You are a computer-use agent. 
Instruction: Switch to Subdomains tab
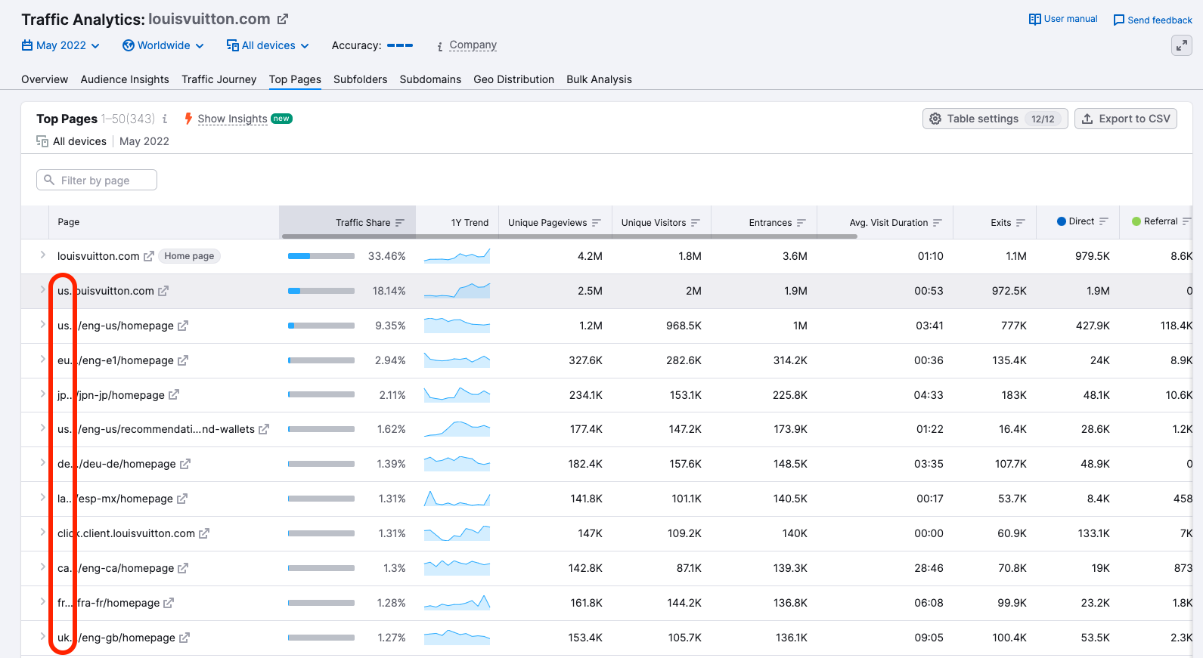430,79
